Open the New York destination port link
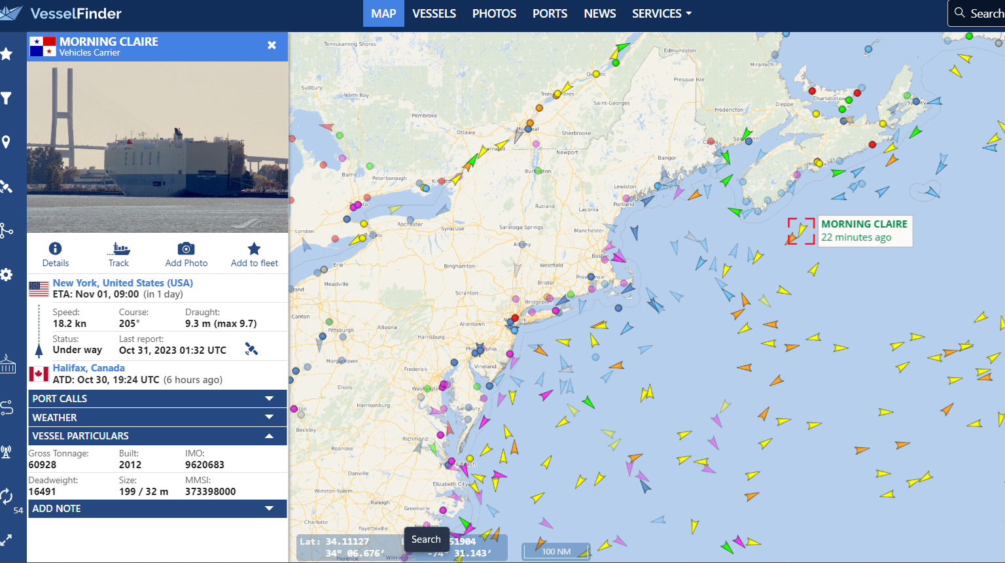This screenshot has width=1005, height=563. (123, 283)
